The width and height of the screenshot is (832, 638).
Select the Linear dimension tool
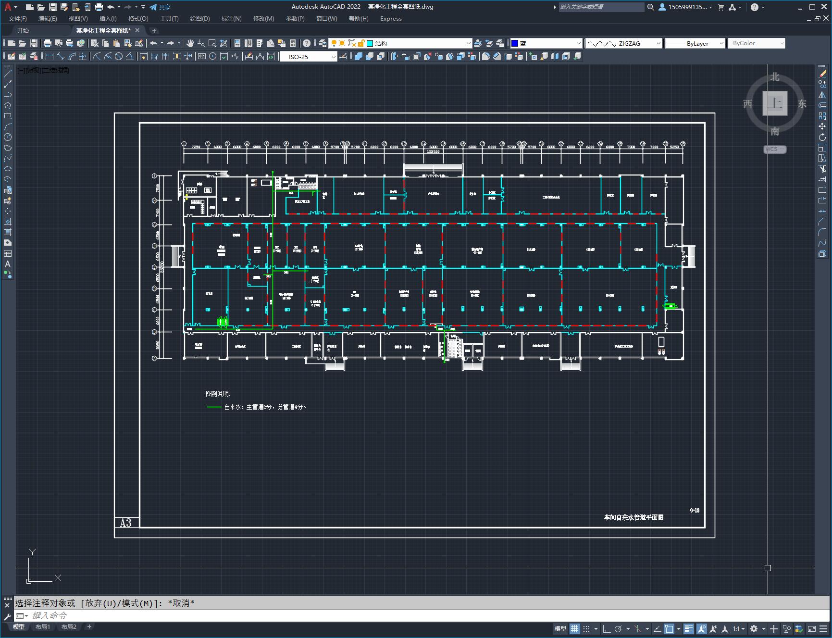(49, 57)
